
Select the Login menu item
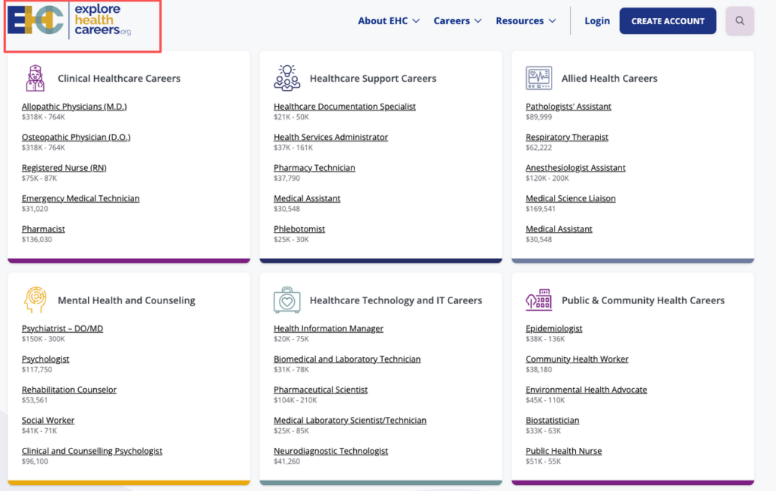coord(597,20)
